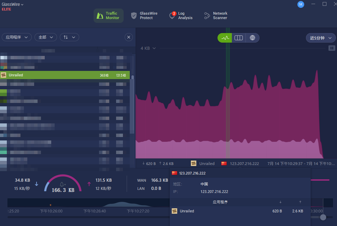Go to Network Scanner tab
The width and height of the screenshot is (337, 226).
click(215, 16)
